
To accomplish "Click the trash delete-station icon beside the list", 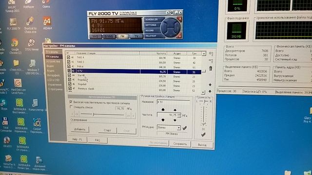I will pos(211,69).
